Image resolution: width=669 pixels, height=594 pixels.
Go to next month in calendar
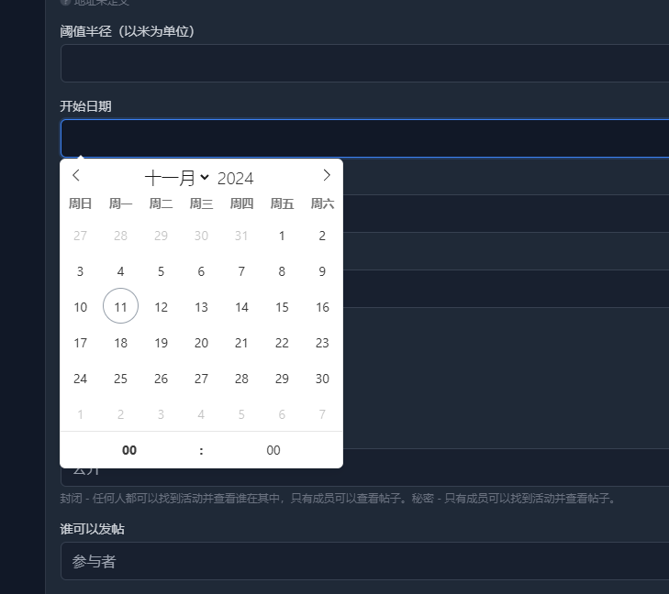click(x=327, y=176)
